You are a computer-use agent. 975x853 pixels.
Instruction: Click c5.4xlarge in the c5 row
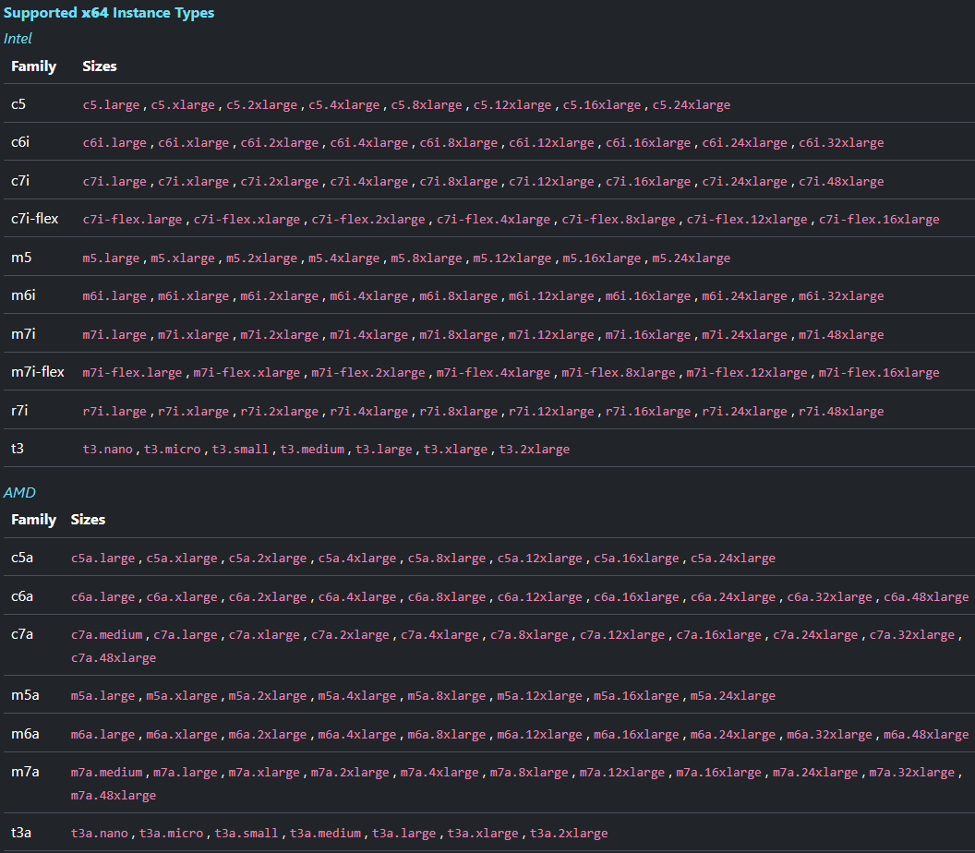click(343, 104)
